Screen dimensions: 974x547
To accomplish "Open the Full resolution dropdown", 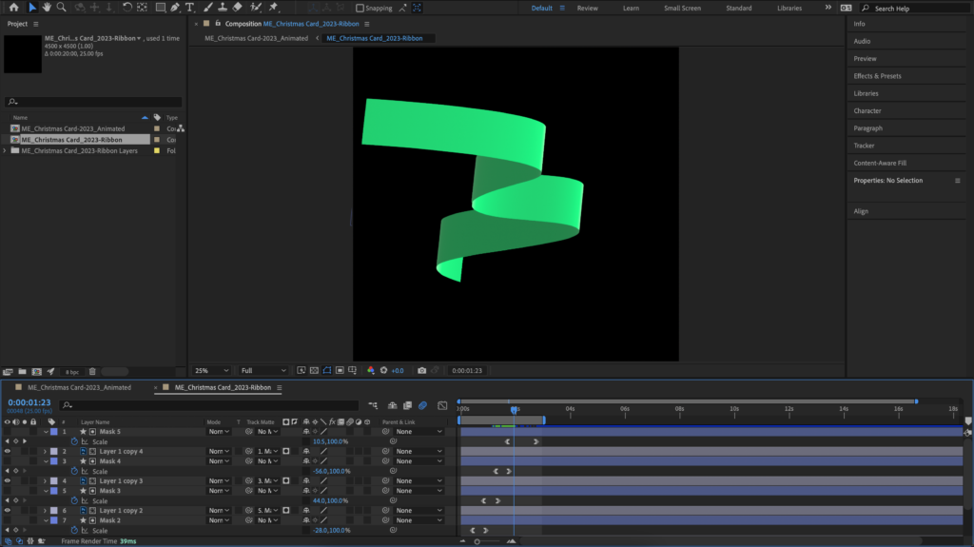I will (x=263, y=370).
